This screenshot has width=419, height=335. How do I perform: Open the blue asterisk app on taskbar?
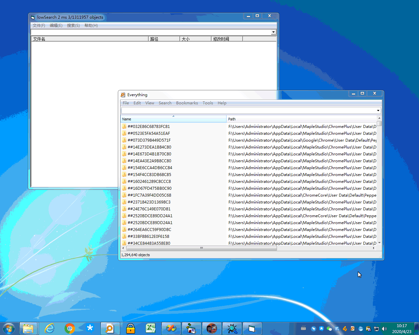click(90, 328)
